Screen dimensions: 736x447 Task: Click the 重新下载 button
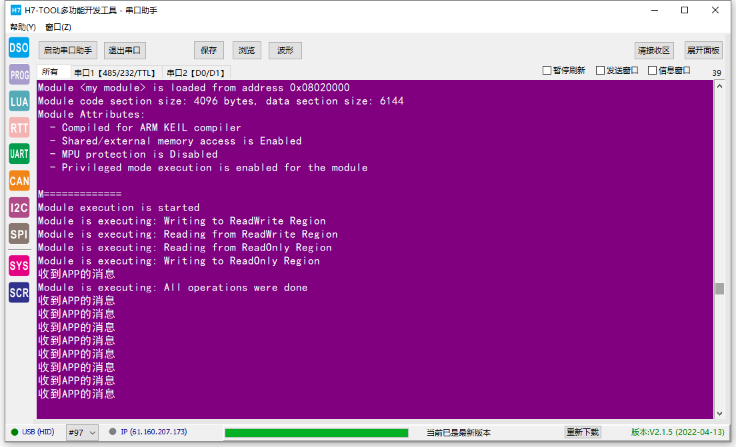[x=583, y=432]
